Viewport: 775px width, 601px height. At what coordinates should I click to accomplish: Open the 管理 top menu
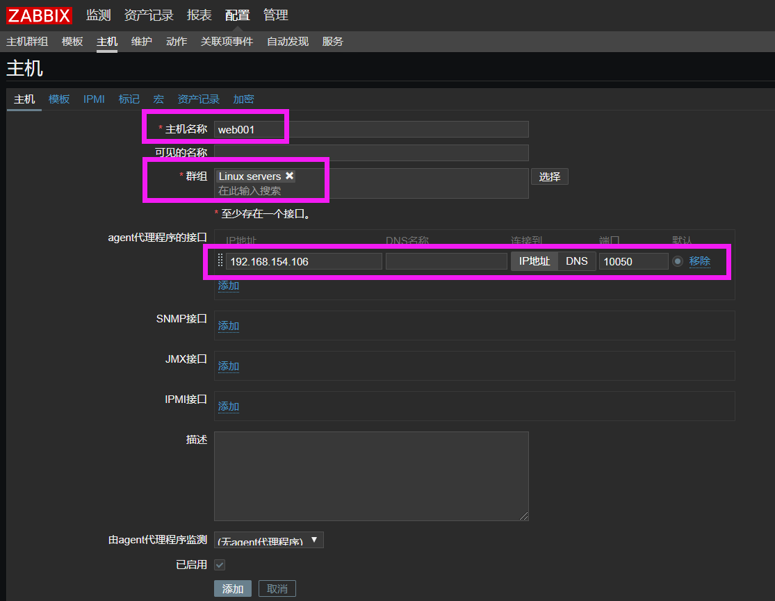coord(275,15)
